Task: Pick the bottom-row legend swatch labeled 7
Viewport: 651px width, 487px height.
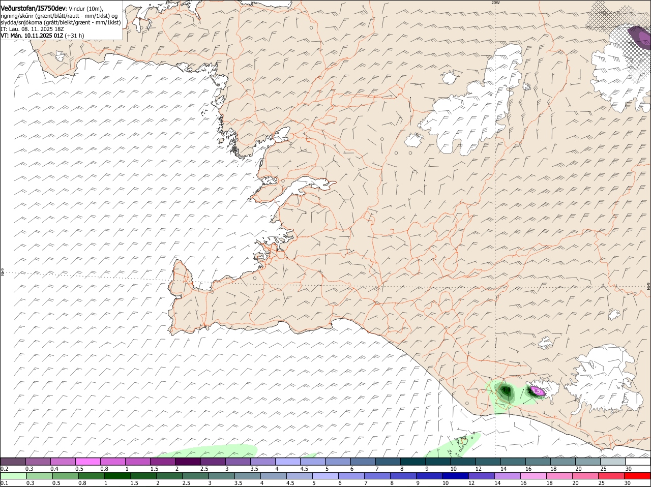Action: [377, 476]
